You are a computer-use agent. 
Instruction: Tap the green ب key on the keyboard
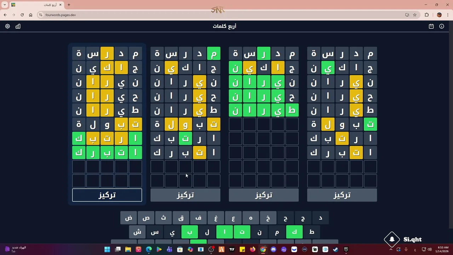[x=190, y=232]
